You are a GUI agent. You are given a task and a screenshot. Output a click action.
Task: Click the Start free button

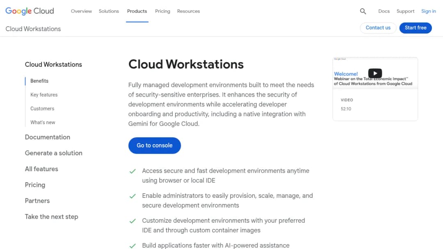pyautogui.click(x=416, y=28)
